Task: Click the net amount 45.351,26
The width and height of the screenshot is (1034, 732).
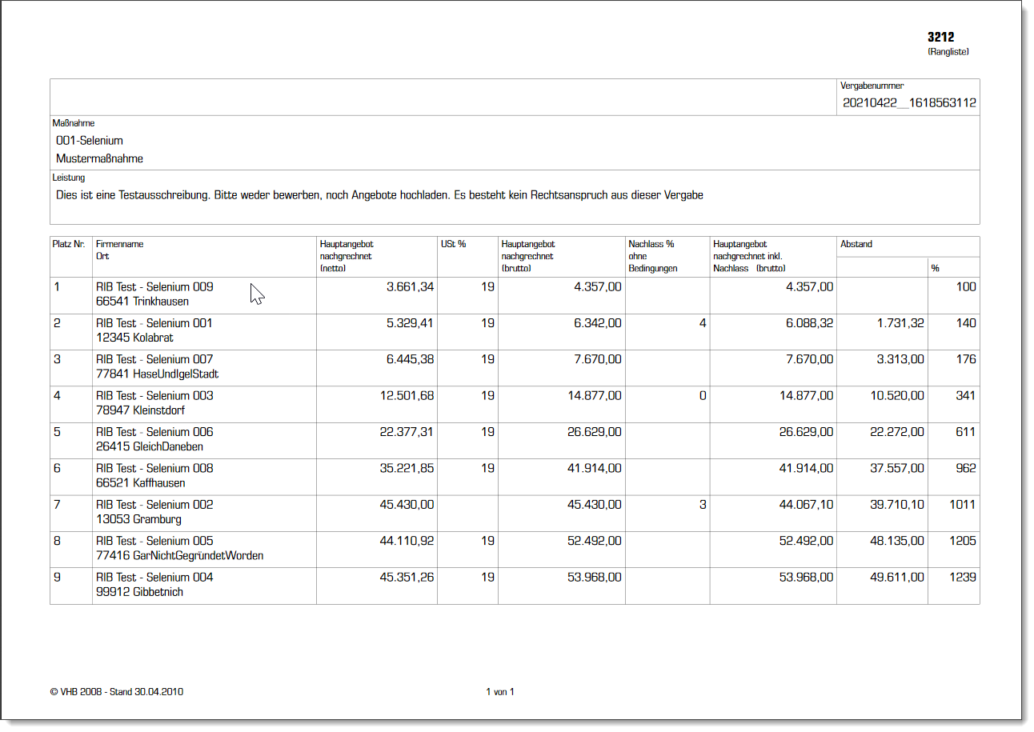Action: [x=407, y=578]
